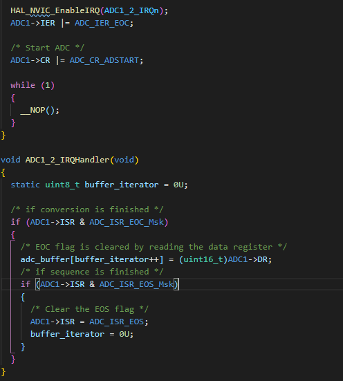Click 'Clear the EOS flag' comment
The height and width of the screenshot is (381, 343).
[x=89, y=309]
